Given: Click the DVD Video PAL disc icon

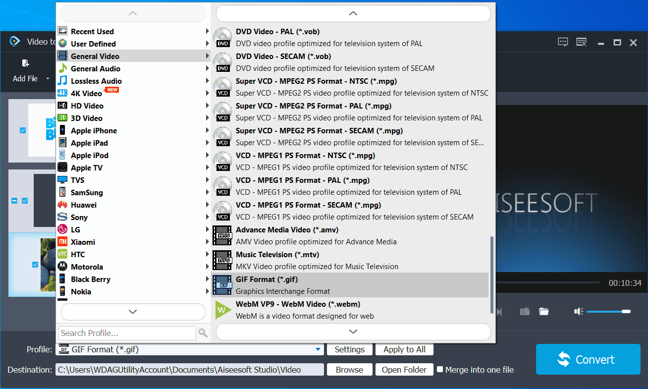Looking at the screenshot, I should [223, 38].
